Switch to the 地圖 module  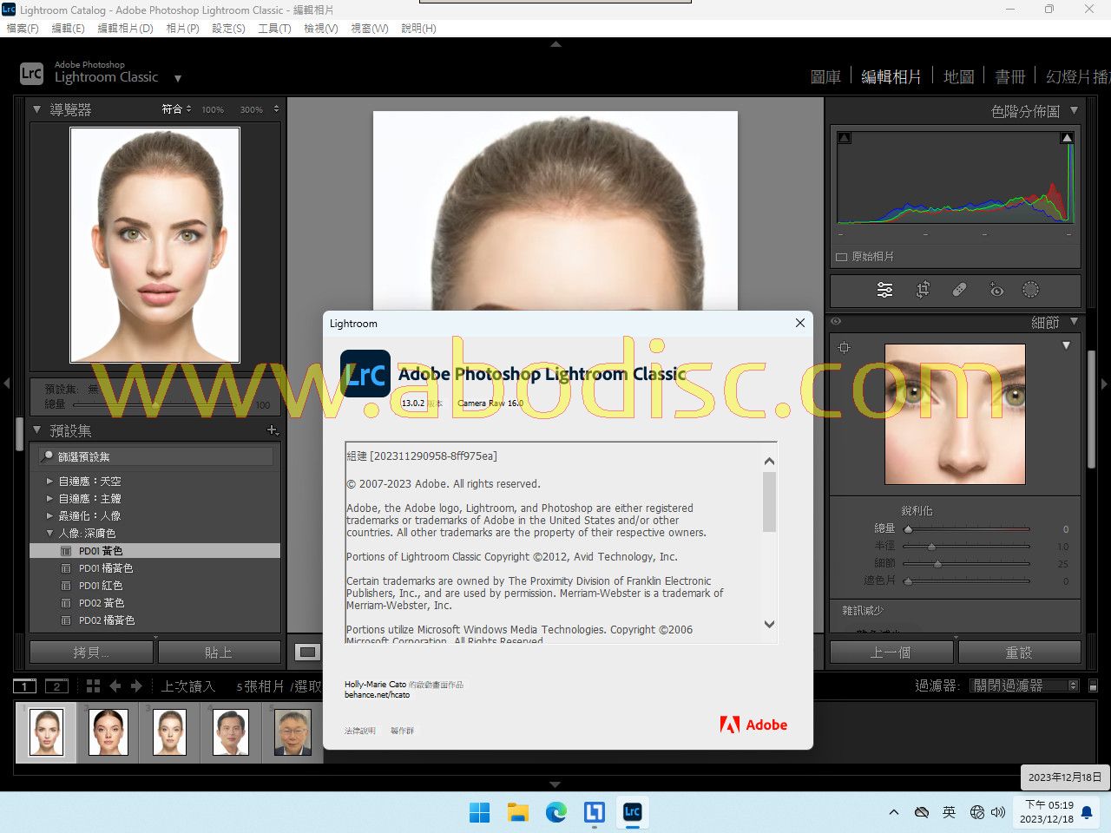click(958, 76)
